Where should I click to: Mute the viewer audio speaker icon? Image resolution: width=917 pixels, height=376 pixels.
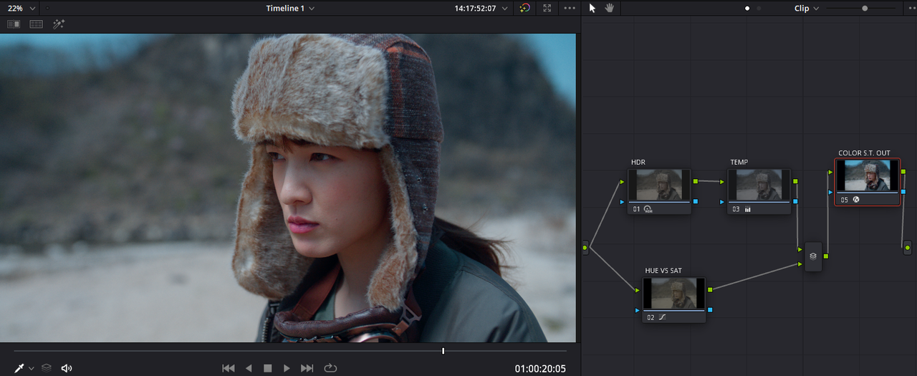[x=67, y=368]
